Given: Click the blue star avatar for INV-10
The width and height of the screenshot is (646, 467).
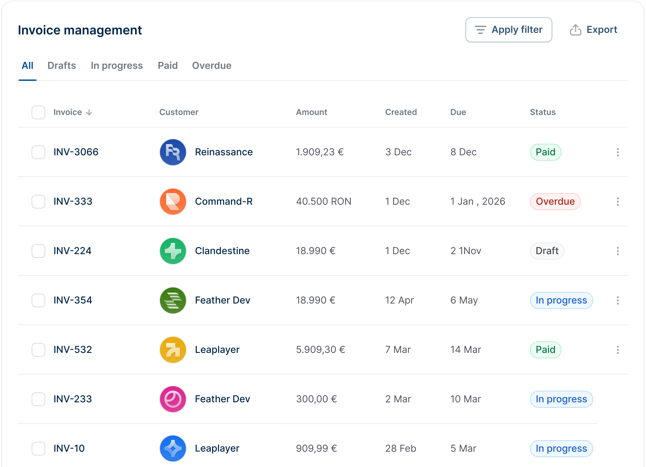Looking at the screenshot, I should (173, 448).
